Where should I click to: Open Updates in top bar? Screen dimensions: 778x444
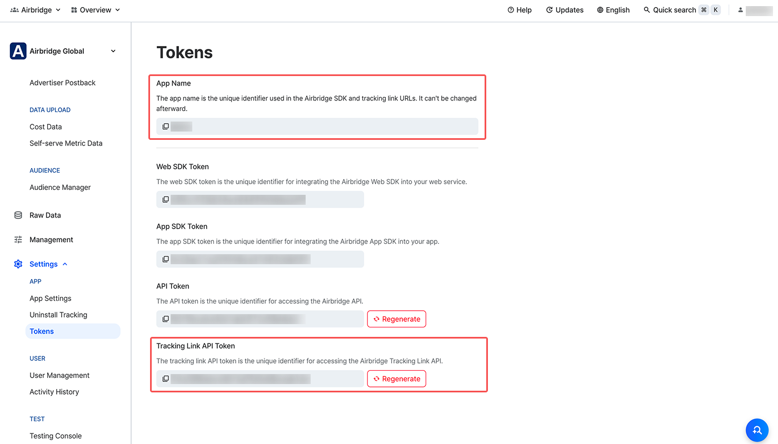[x=565, y=10]
